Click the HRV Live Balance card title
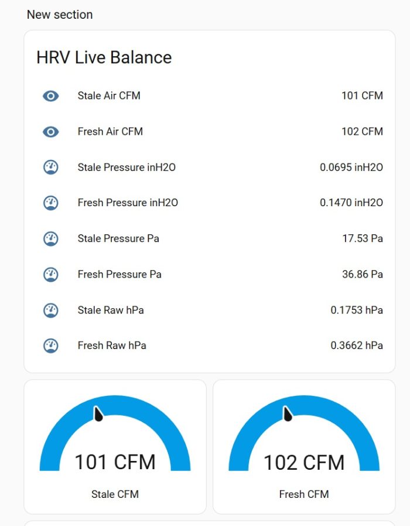 pos(104,57)
